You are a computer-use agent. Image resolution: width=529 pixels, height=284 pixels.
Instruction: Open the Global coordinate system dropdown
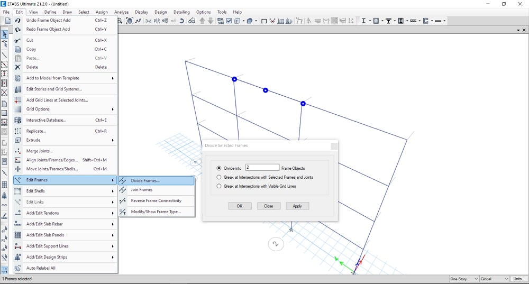click(494, 279)
